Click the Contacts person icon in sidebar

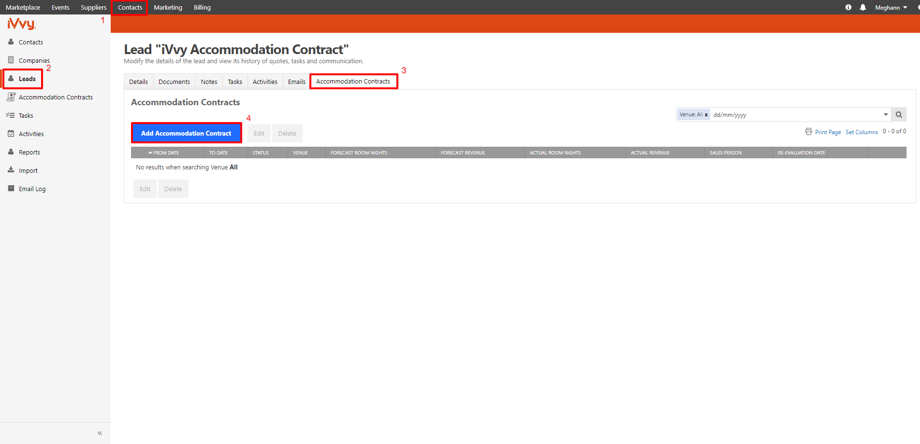[x=11, y=42]
